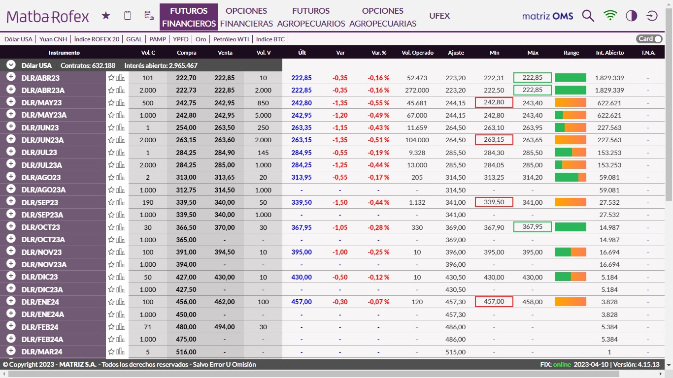Click the logout icon at top right
673x378 pixels.
652,16
